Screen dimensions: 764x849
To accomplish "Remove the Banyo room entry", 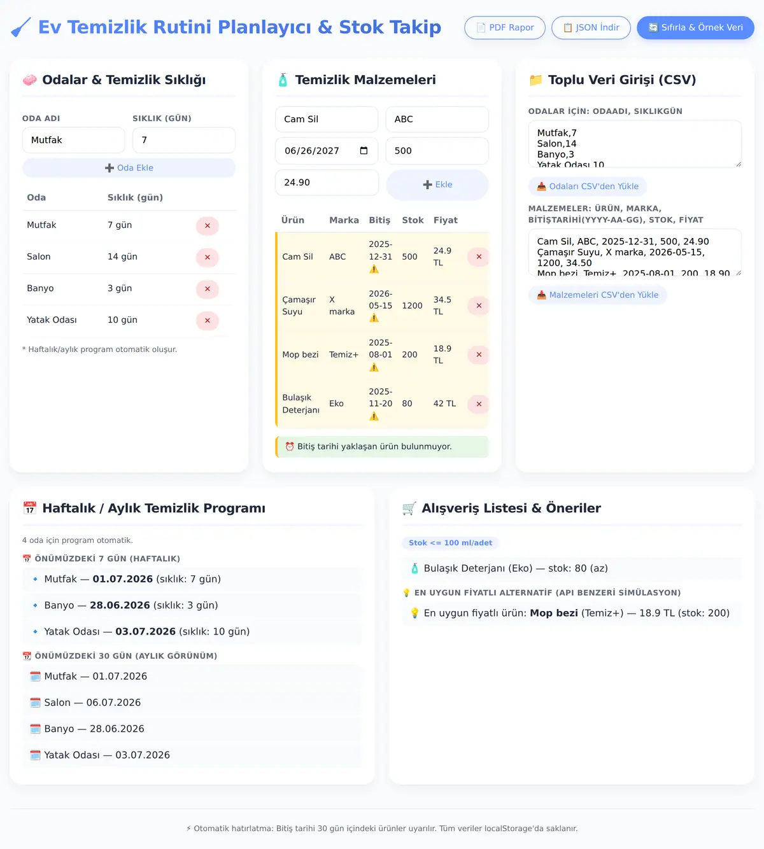I will click(208, 289).
